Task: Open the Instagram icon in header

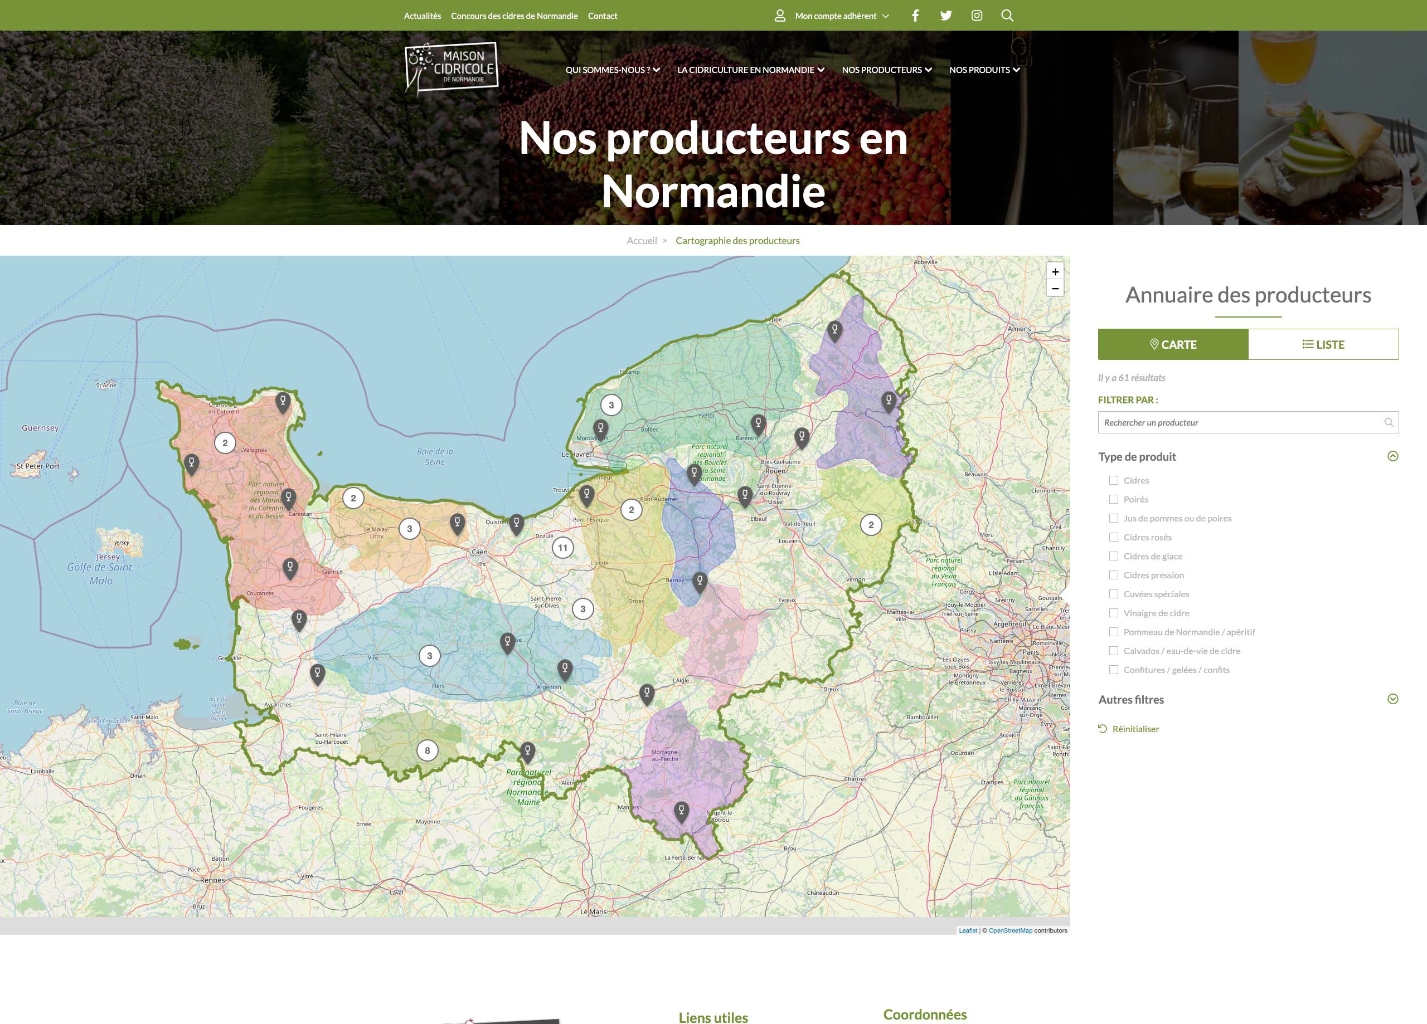Action: click(x=977, y=16)
